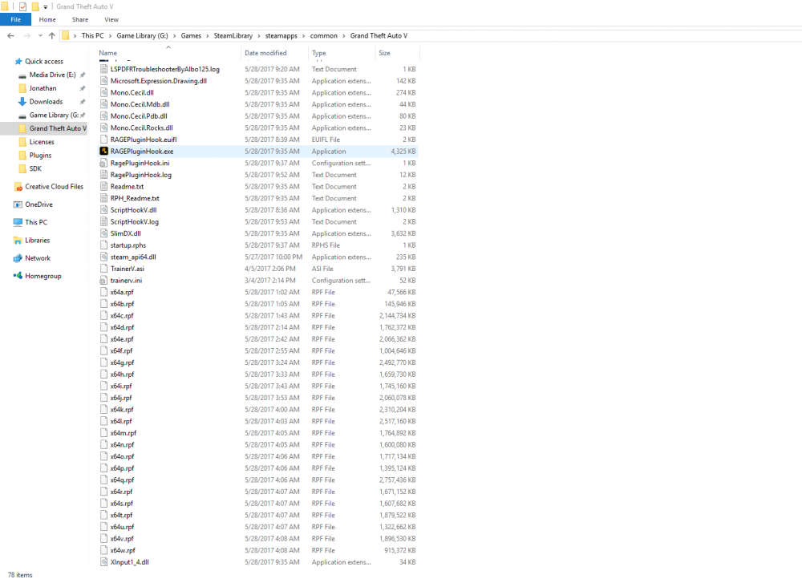Switch to the View ribbon tab
This screenshot has height=579, width=802.
pos(111,19)
